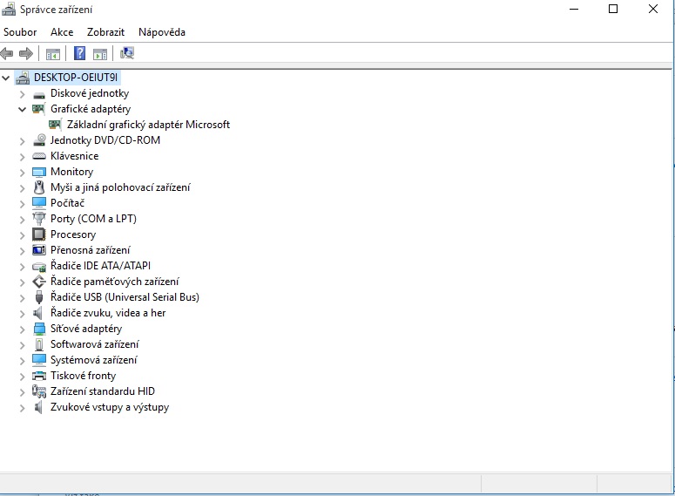Expand the Jednotky DVD/CD-ROM category
This screenshot has width=675, height=496.
(23, 141)
